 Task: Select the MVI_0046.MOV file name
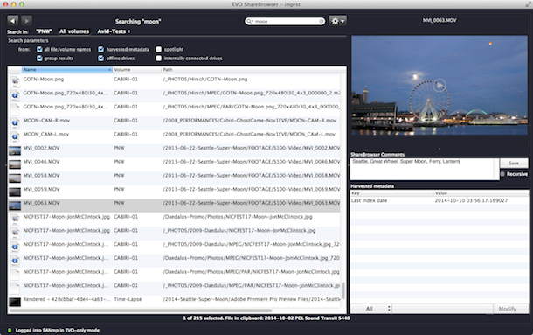coord(41,162)
